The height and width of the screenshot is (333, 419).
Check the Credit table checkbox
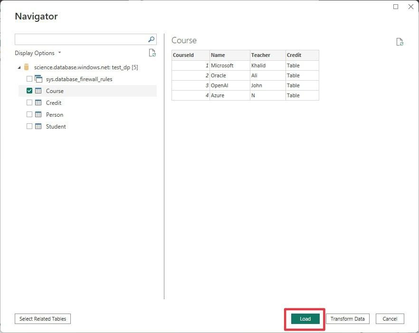pyautogui.click(x=29, y=103)
